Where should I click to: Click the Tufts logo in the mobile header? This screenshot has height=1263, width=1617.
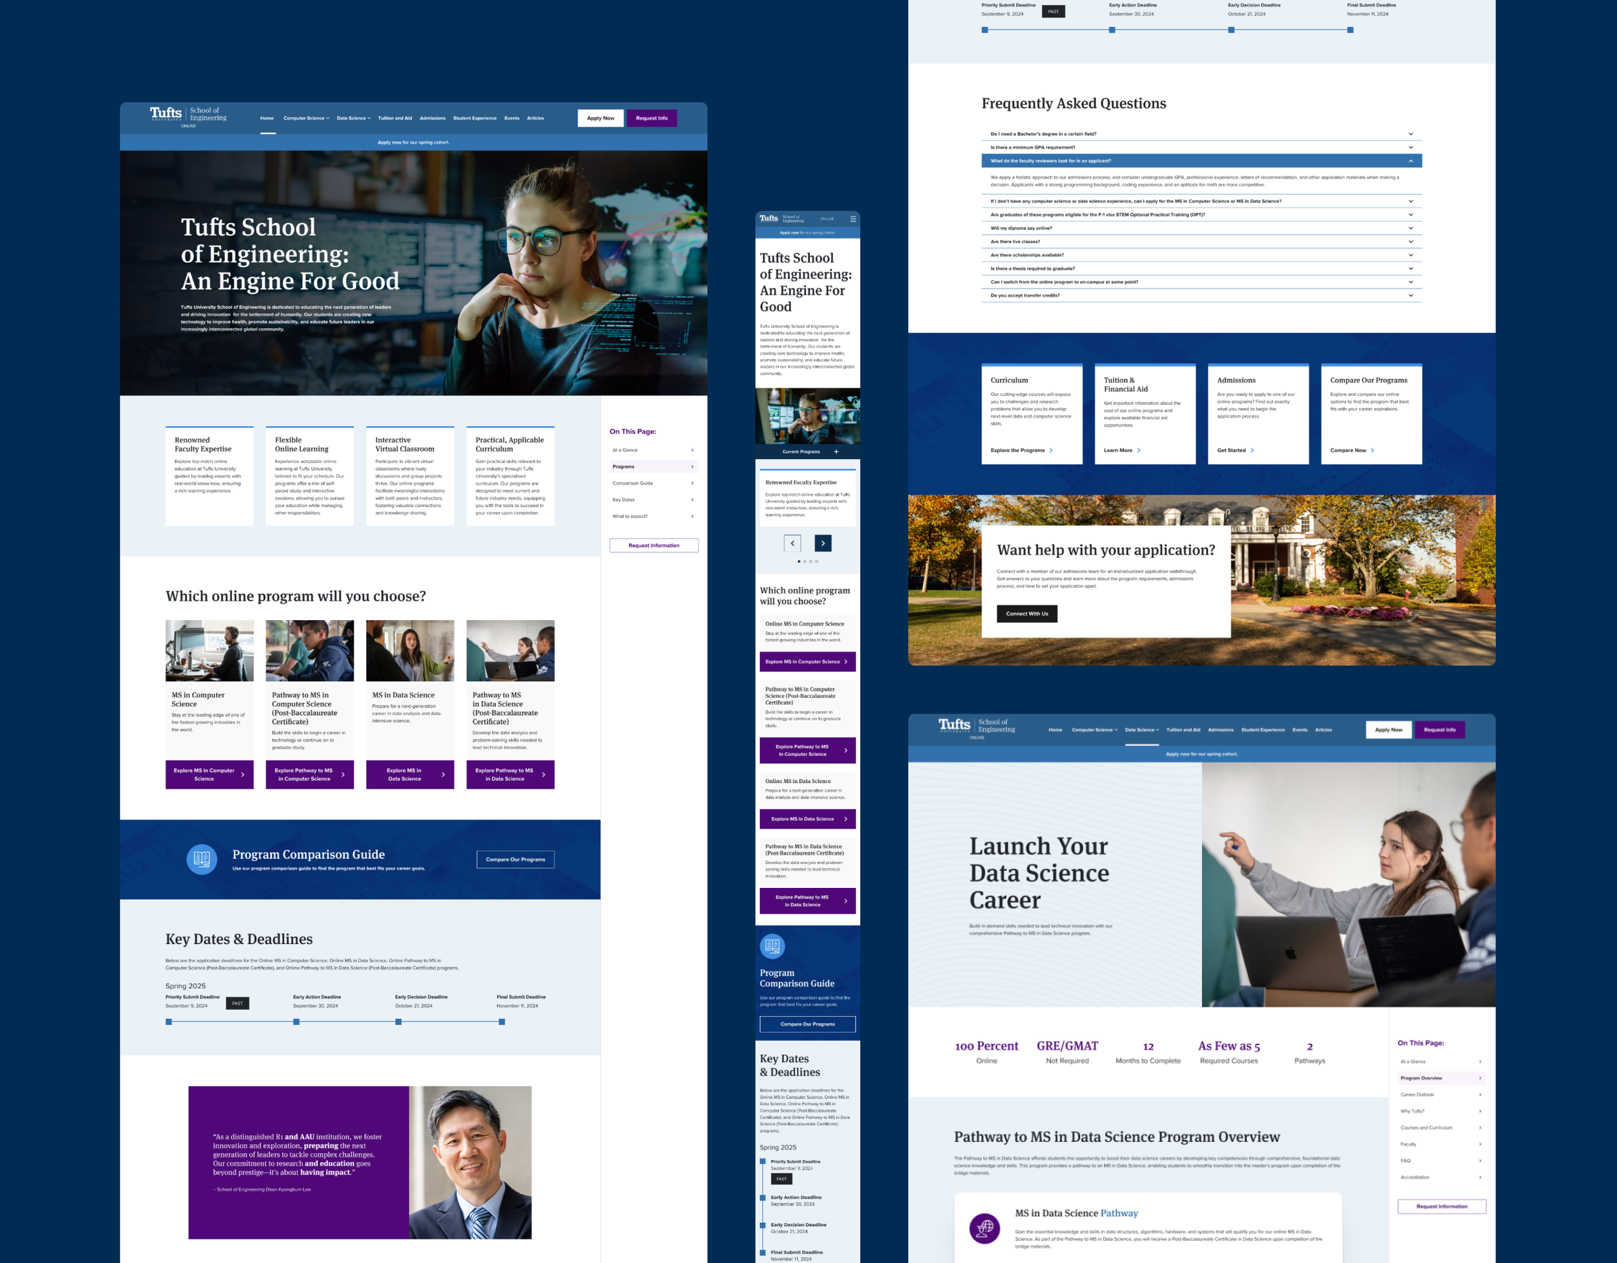pyautogui.click(x=769, y=219)
